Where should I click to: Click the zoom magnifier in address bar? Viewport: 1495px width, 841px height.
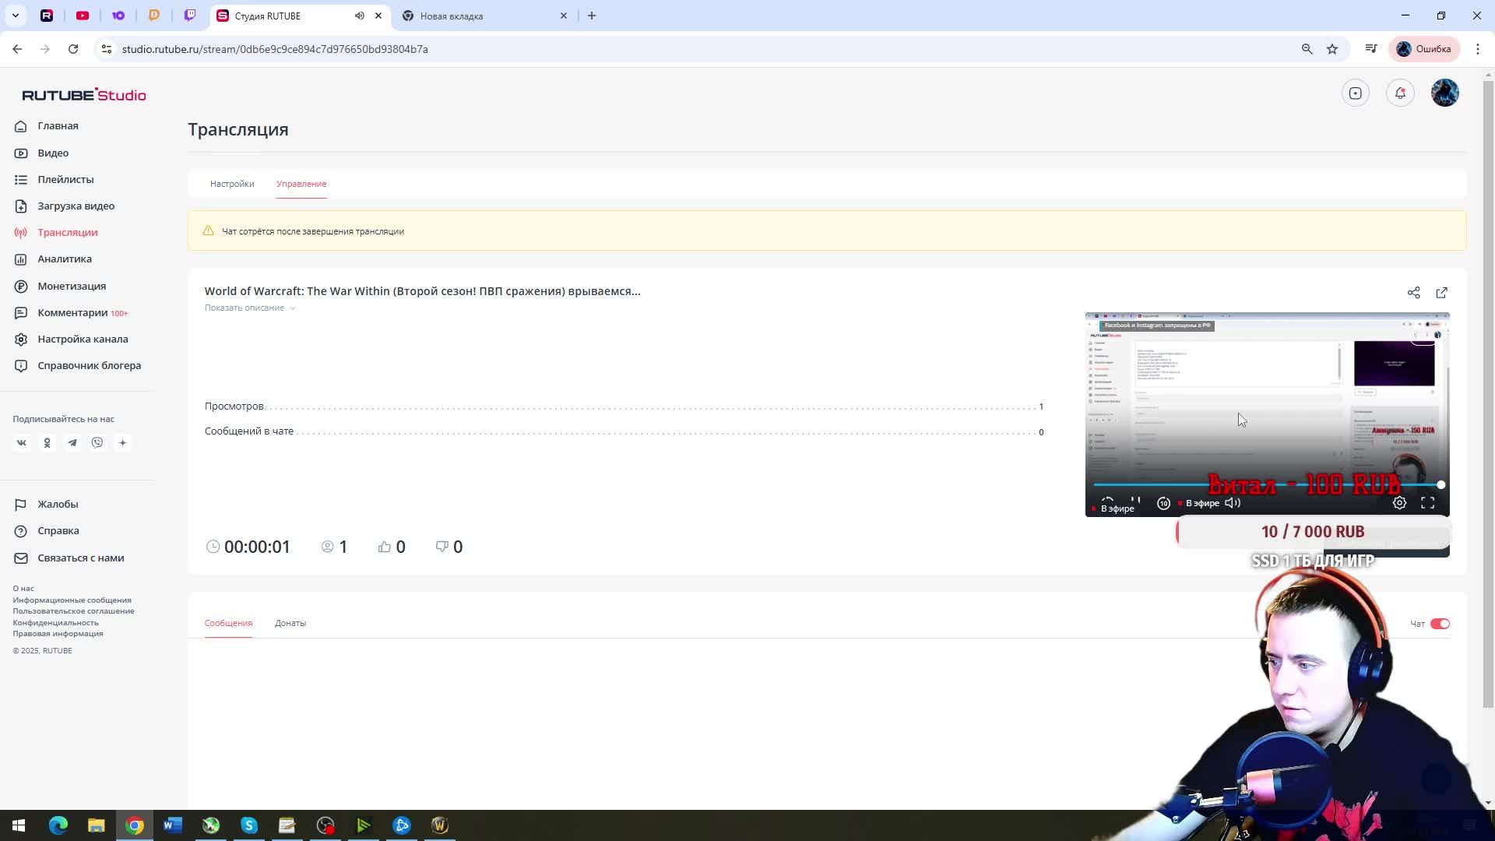click(1307, 49)
